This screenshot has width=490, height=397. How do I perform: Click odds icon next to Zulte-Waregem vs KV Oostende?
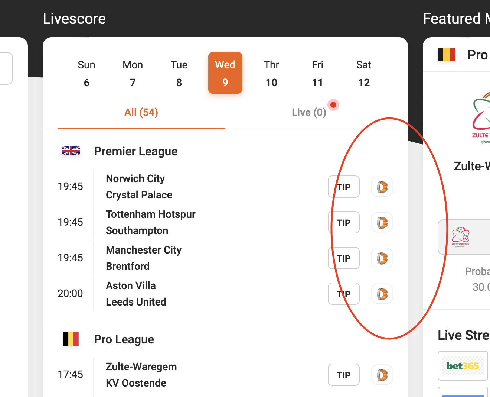click(x=382, y=375)
